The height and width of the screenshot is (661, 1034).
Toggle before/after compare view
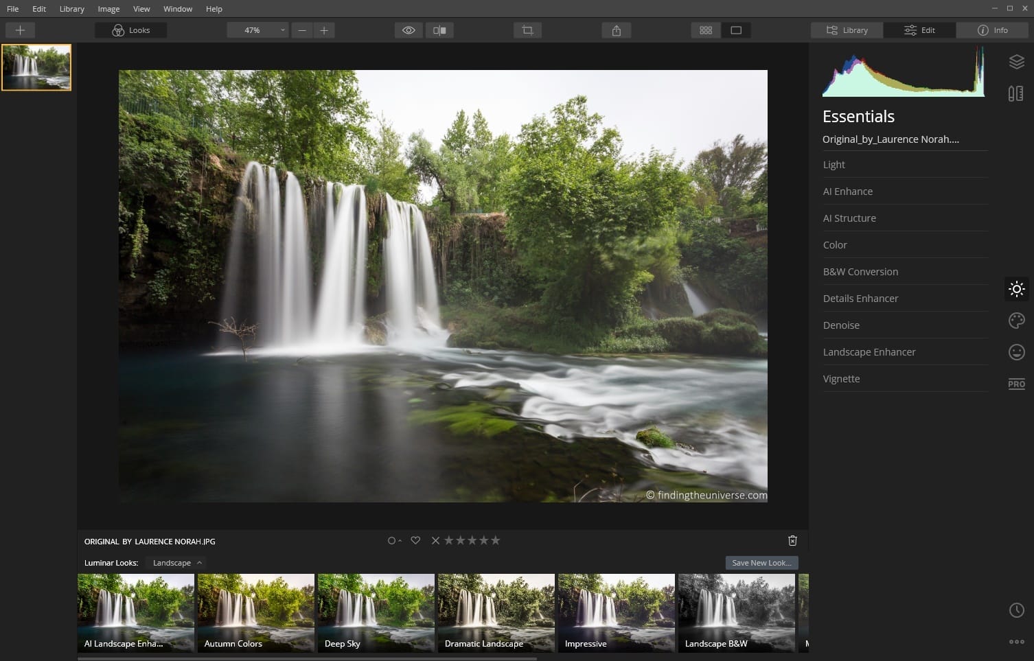(x=439, y=30)
